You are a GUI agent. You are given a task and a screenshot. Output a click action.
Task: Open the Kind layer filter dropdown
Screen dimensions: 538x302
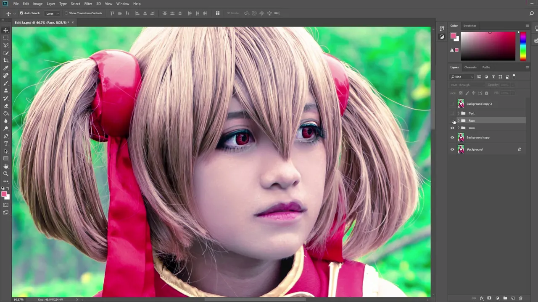point(462,77)
